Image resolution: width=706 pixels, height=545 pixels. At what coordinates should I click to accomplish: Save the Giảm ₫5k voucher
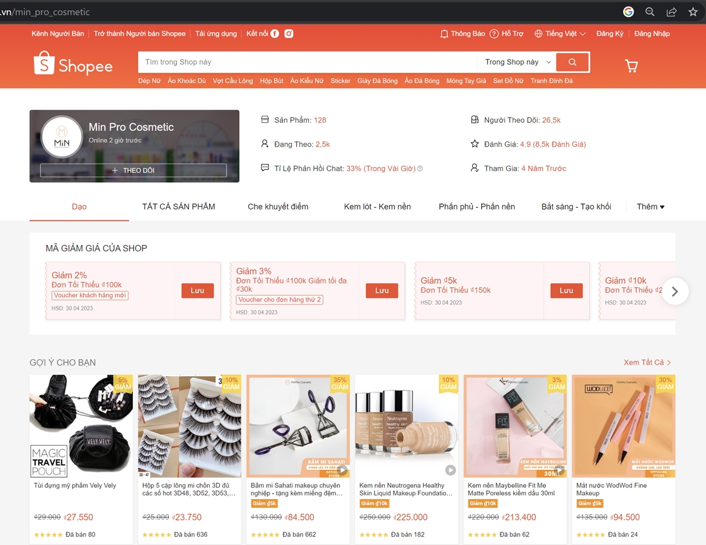[x=567, y=291]
